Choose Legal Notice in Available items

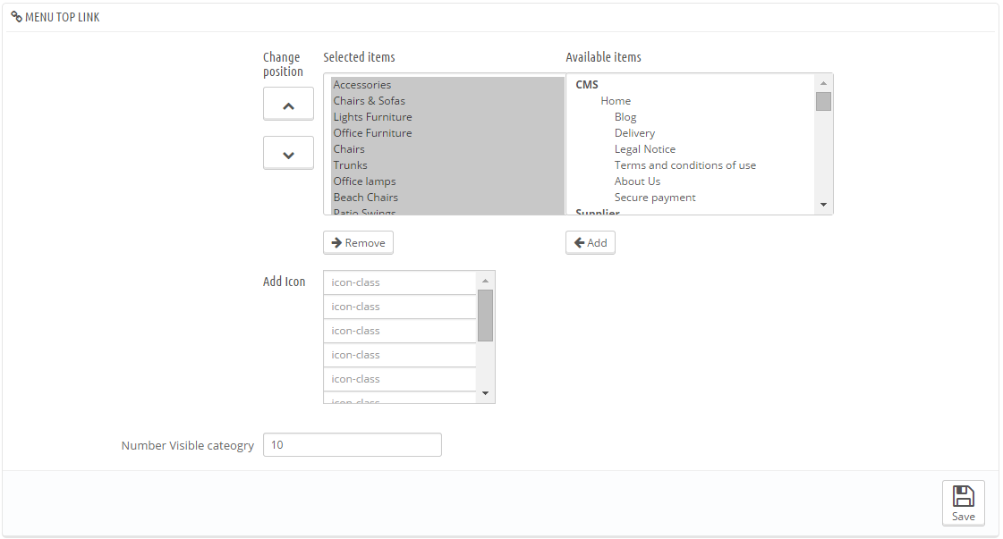pos(645,149)
